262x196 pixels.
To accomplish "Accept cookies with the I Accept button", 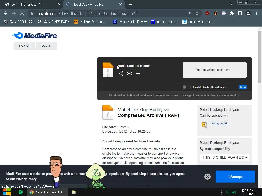I will pos(235,177).
